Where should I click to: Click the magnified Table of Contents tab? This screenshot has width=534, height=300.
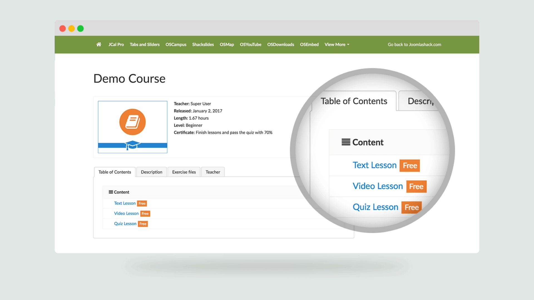point(354,101)
